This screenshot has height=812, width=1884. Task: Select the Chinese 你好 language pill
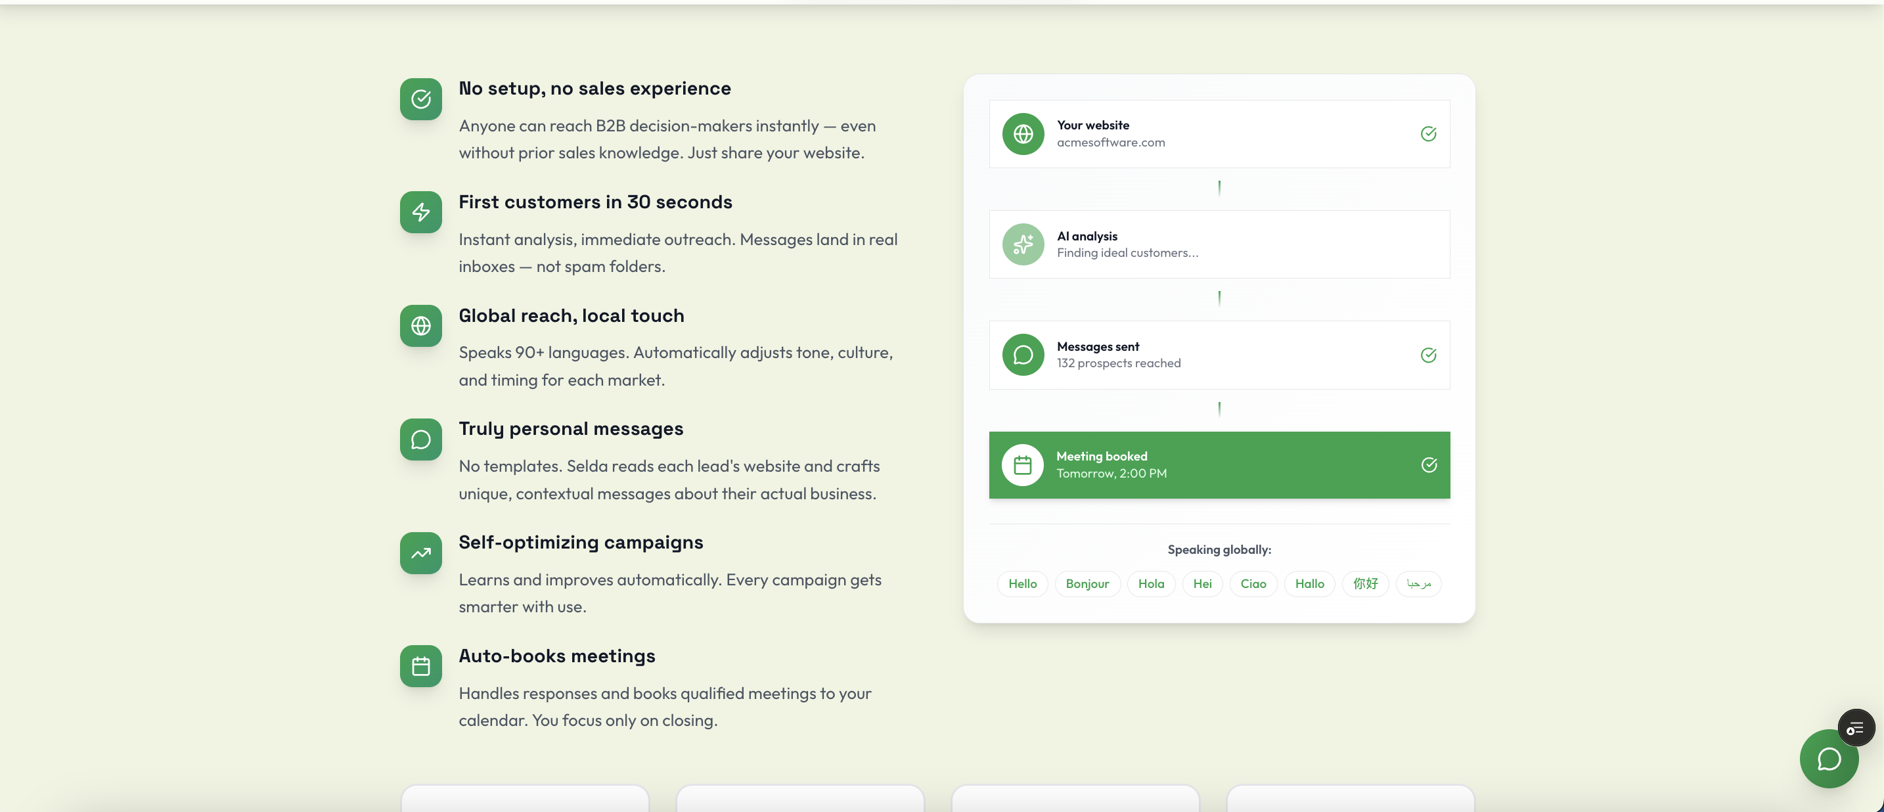[1365, 584]
